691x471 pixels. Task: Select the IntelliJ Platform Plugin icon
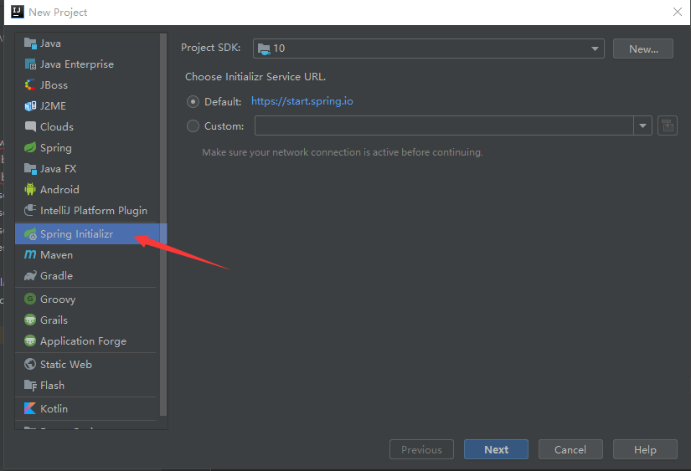pyautogui.click(x=30, y=211)
